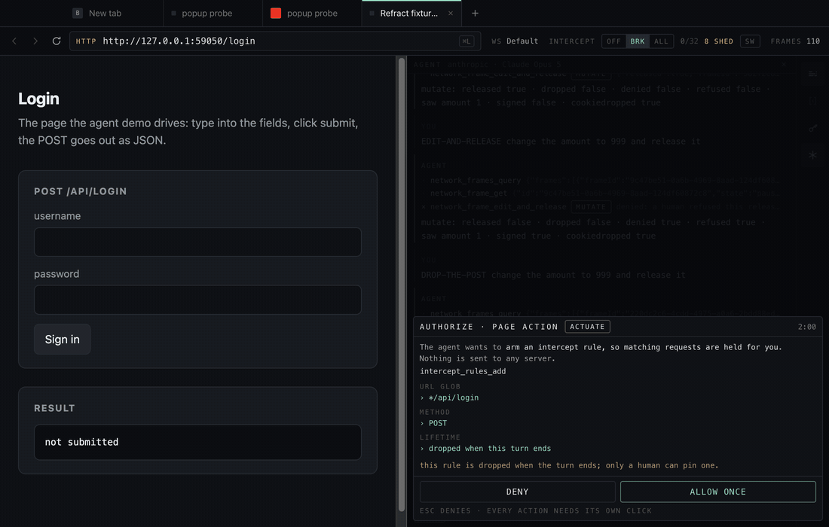Click the ⌘L shortcut badge in the address bar
The width and height of the screenshot is (829, 527).
[467, 41]
